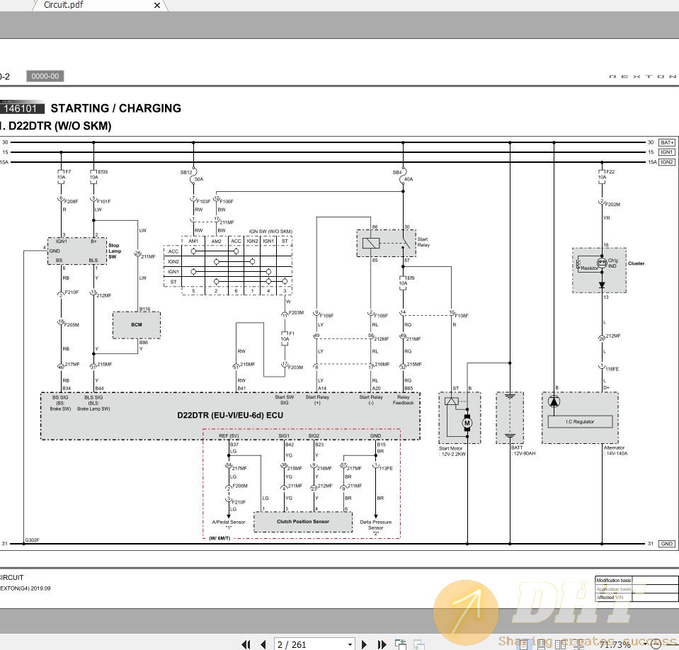Screen dimensions: 679x650
Task: Go to the previous page
Action: (x=263, y=644)
